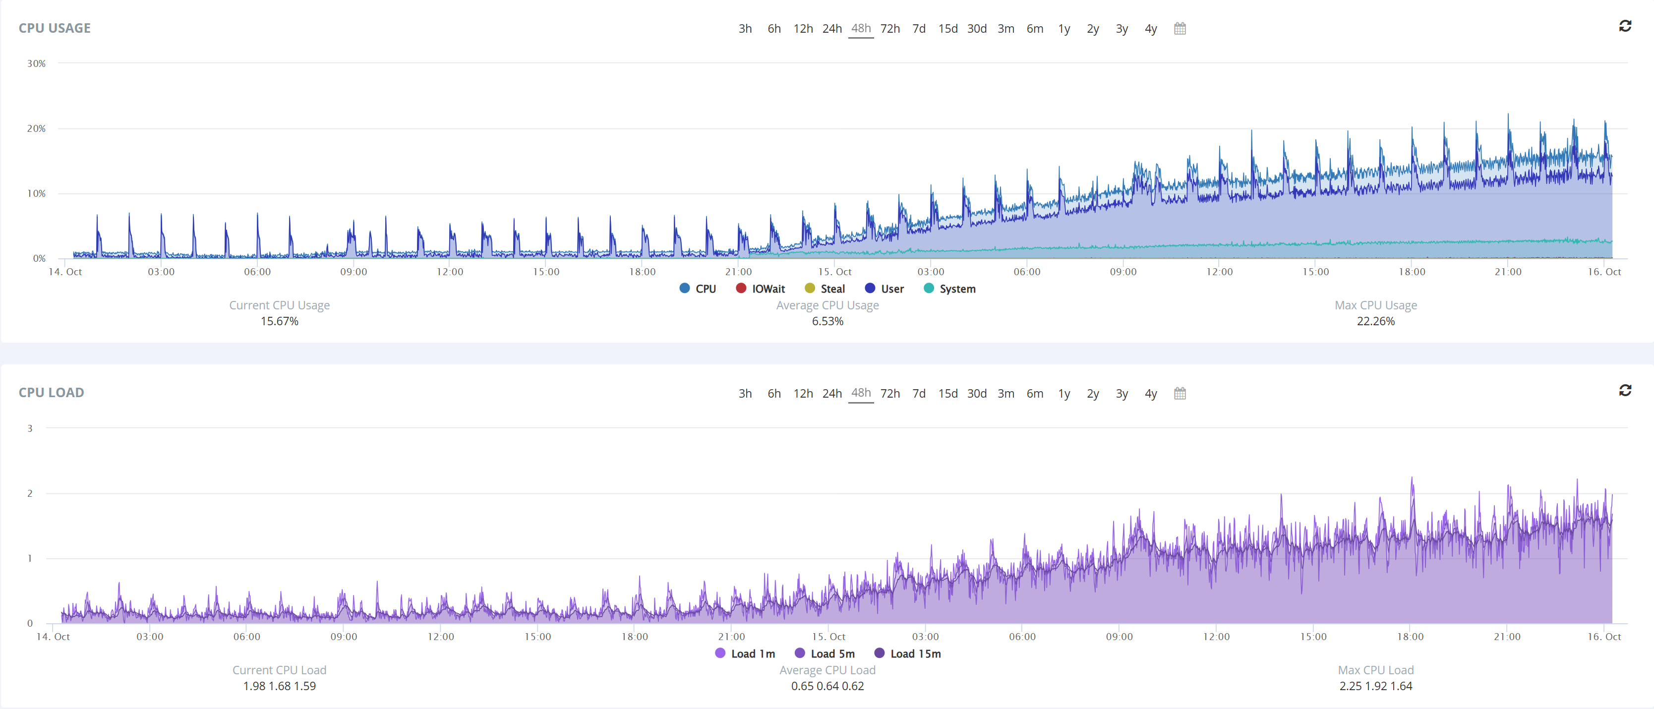Switch CPU Usage to 24h range
The image size is (1654, 709).
coord(831,28)
